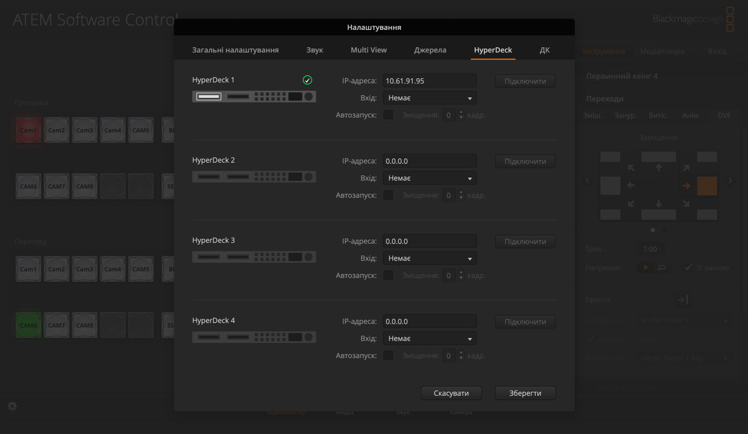Open the HyperDeck 3 'Вхід' input dropdown
Screen dimensions: 748x434
tap(430, 258)
